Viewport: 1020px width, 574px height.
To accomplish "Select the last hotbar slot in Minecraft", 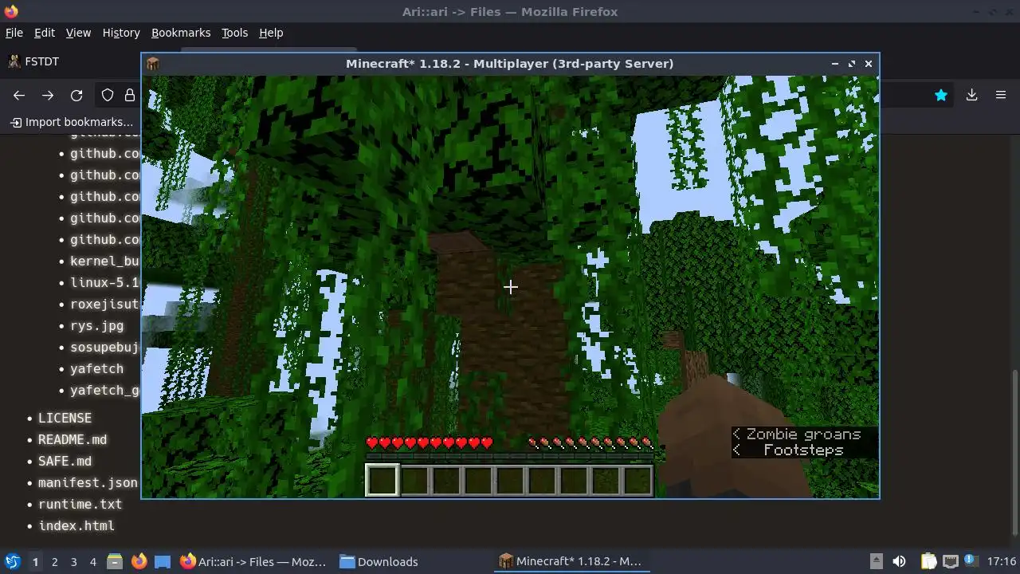I will tap(637, 481).
